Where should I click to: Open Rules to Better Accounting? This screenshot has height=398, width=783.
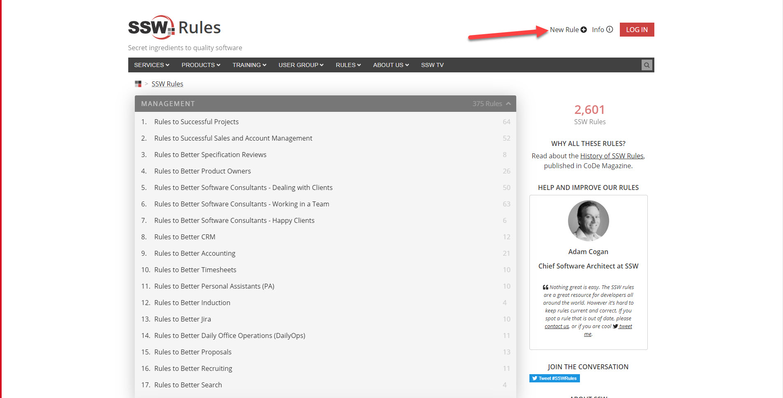point(195,253)
